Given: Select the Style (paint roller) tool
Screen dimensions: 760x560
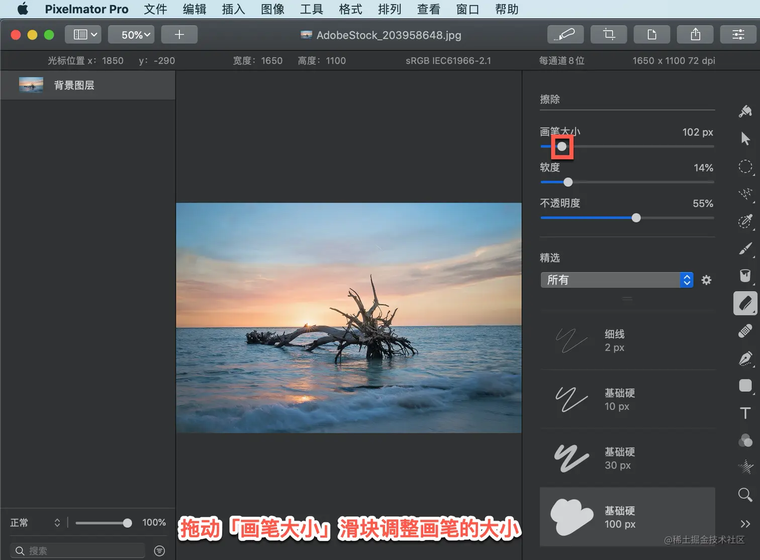Looking at the screenshot, I should (745, 111).
